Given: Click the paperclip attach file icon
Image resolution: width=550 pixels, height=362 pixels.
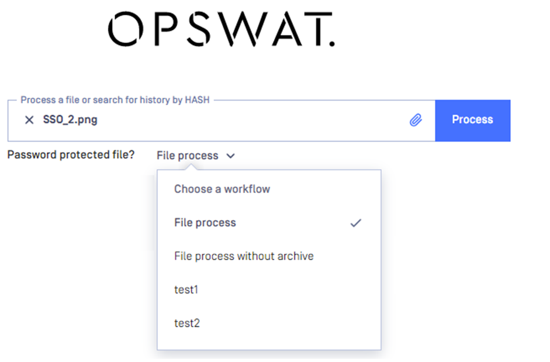Looking at the screenshot, I should coord(416,120).
